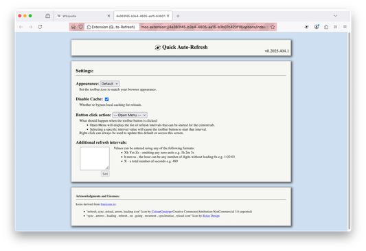Click the browser forward arrow
Image resolution: width=366 pixels, height=251 pixels.
[x=31, y=27]
